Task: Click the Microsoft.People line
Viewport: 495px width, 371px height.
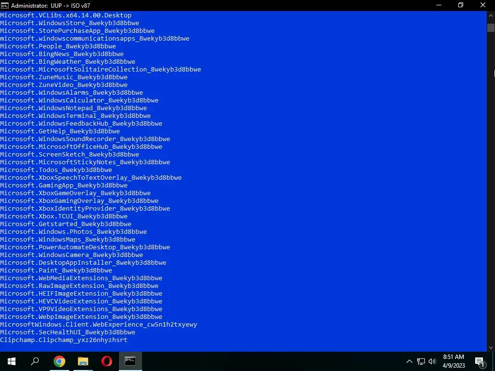Action: pyautogui.click(x=58, y=46)
